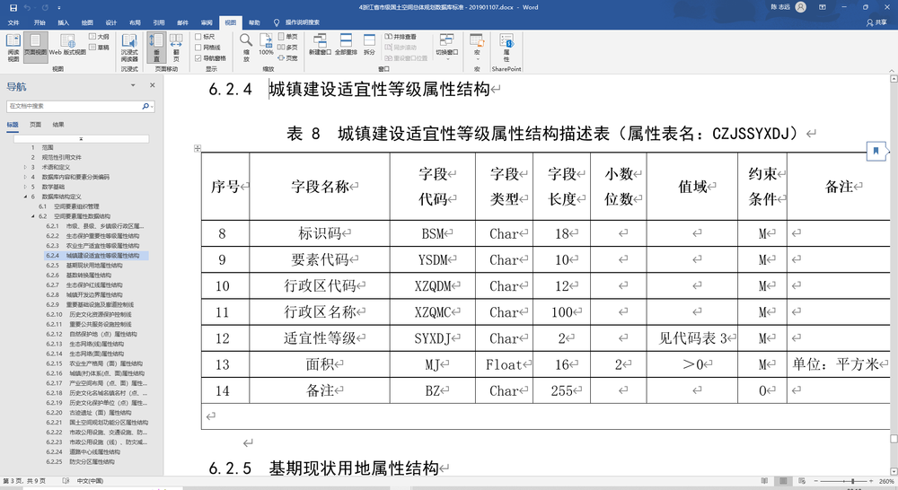Launch 沉浸式阅读器 immersive reader
898x490 pixels.
coord(129,48)
